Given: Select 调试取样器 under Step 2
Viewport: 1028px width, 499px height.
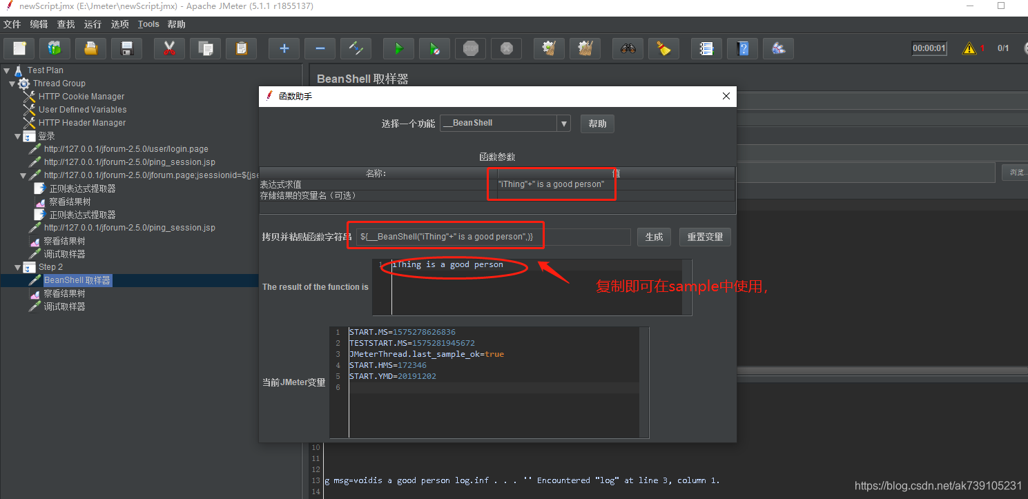Looking at the screenshot, I should (x=64, y=306).
